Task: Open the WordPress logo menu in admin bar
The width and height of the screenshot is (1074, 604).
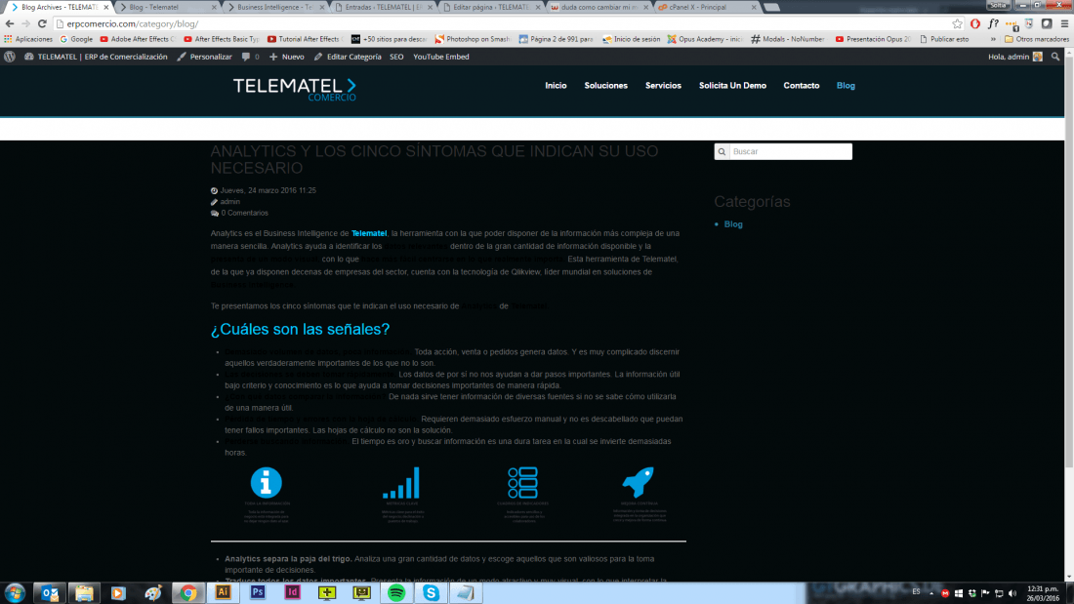Action: point(10,57)
